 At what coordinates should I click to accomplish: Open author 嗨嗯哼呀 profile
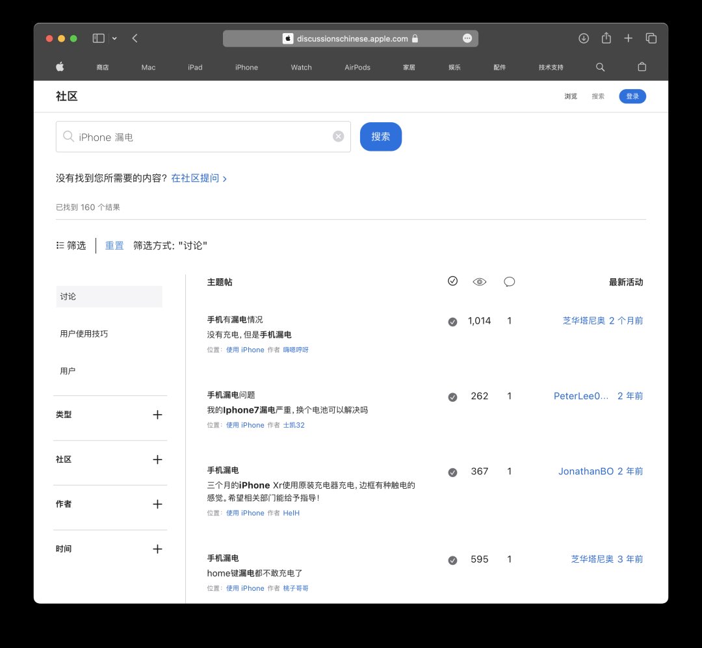point(296,350)
